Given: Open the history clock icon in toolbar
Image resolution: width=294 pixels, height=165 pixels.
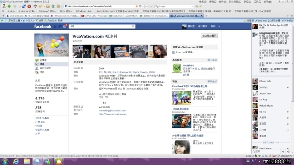Looking at the screenshot, I should (48, 6).
